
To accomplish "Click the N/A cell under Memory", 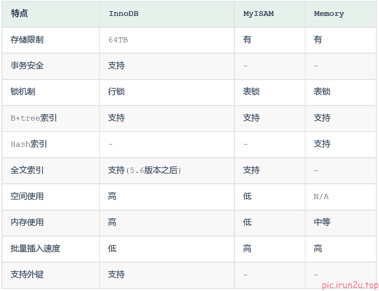I will coord(321,196).
